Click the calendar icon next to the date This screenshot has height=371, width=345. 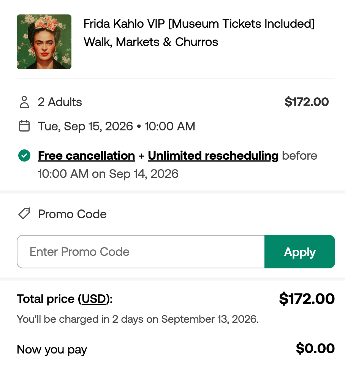(24, 126)
